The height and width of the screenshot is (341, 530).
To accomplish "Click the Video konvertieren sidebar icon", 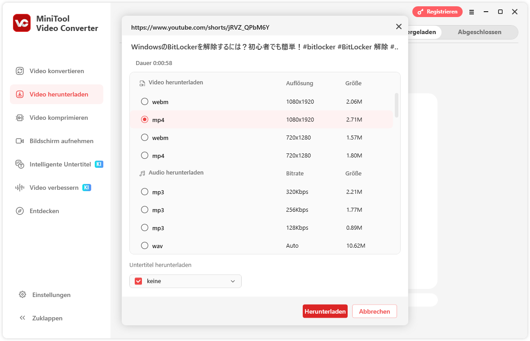I will click(20, 71).
